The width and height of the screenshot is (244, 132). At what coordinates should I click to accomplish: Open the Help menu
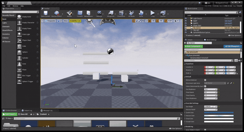tap(22, 6)
